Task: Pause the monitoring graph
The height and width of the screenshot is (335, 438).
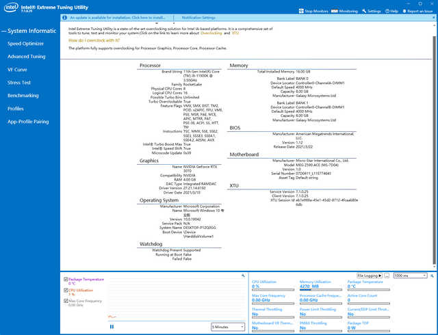Action: pyautogui.click(x=112, y=327)
